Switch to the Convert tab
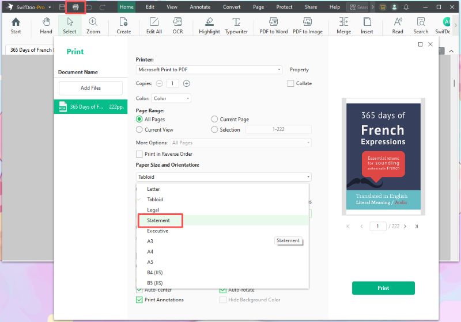This screenshot has height=322, width=461. click(232, 7)
